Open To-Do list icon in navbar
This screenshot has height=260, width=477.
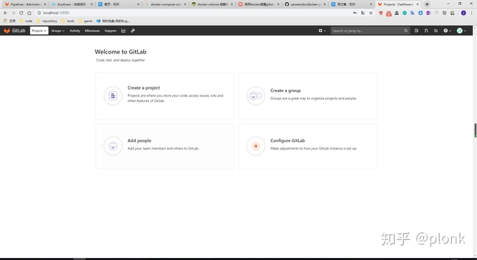coord(436,30)
